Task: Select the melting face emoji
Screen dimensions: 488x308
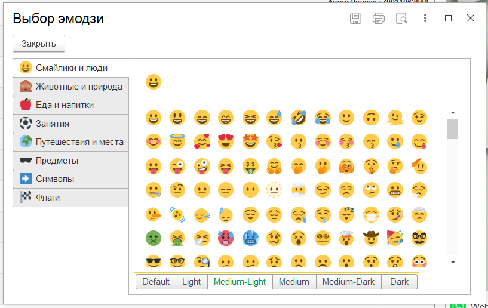Action: (395, 118)
